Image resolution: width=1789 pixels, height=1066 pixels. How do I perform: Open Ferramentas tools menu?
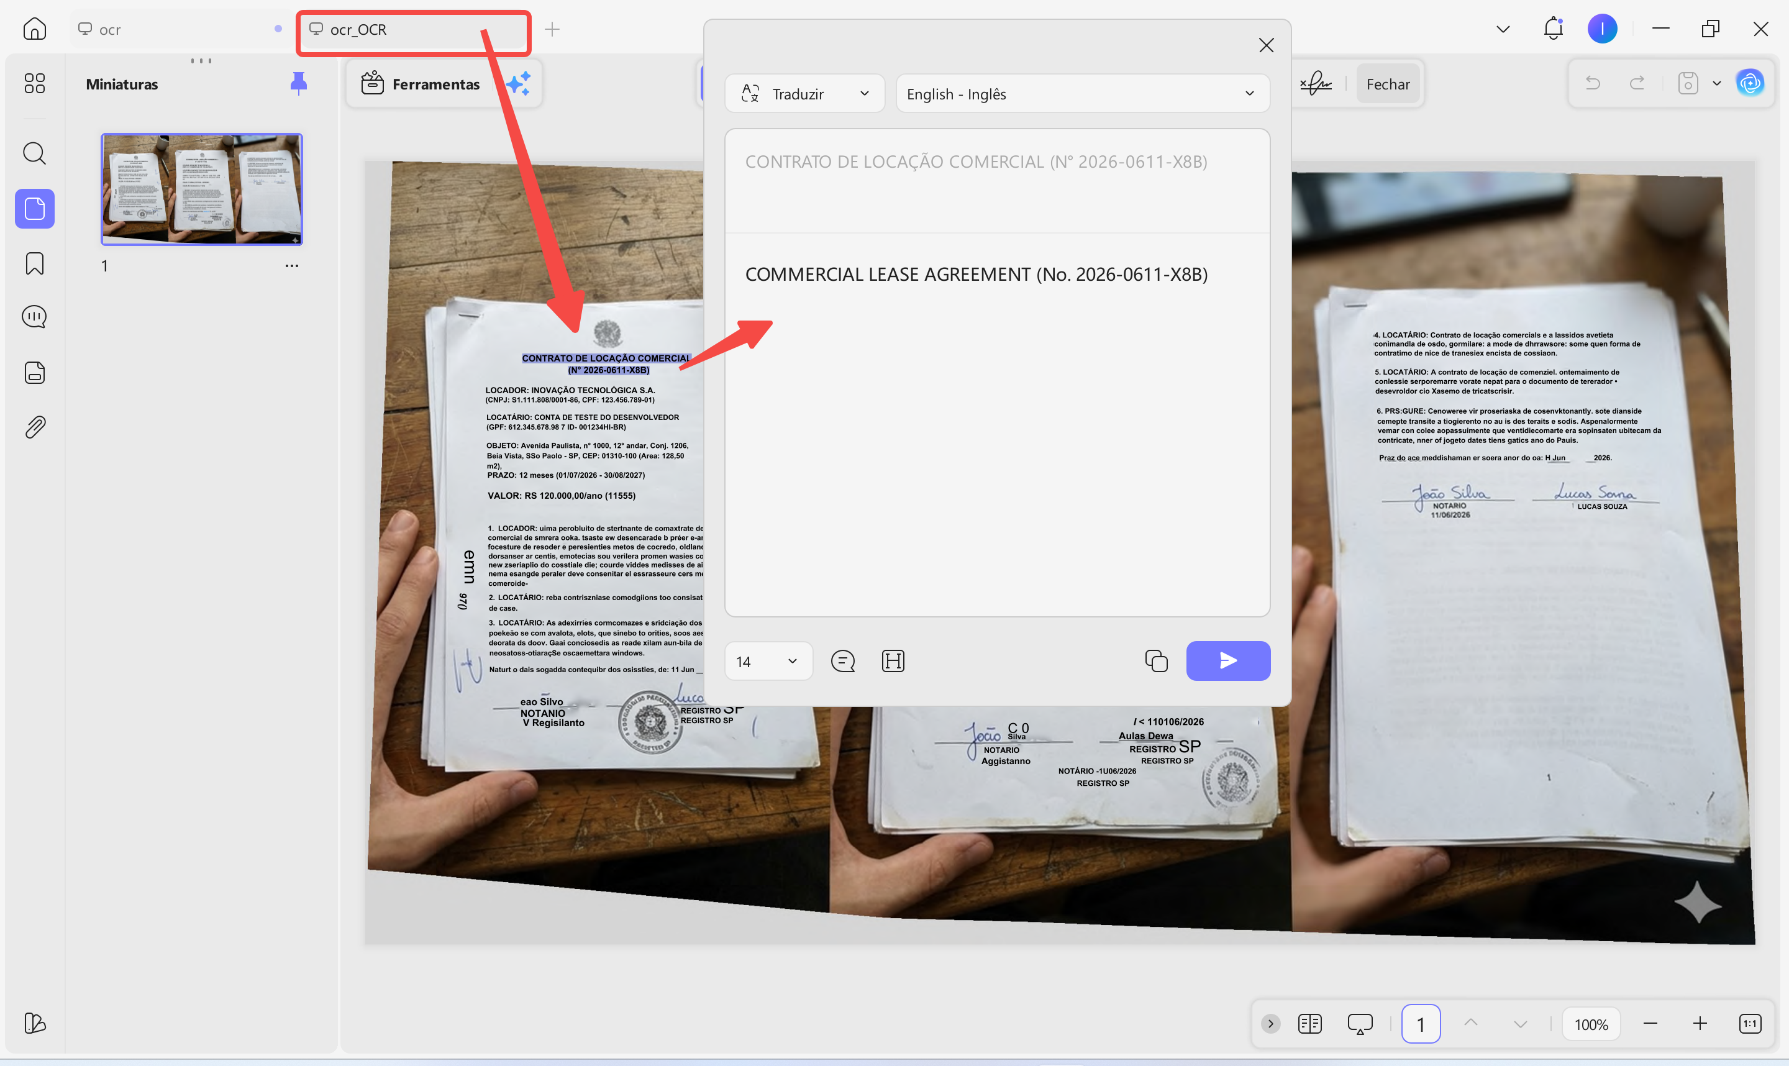[420, 84]
